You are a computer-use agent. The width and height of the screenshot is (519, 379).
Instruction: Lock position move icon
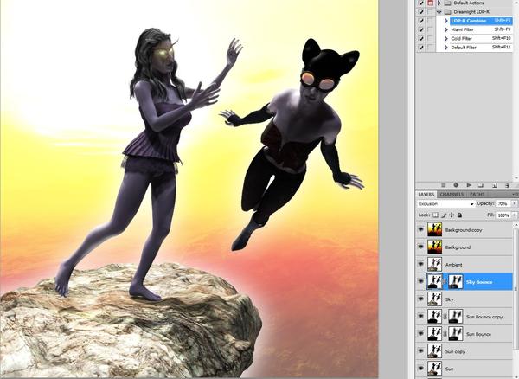click(452, 215)
